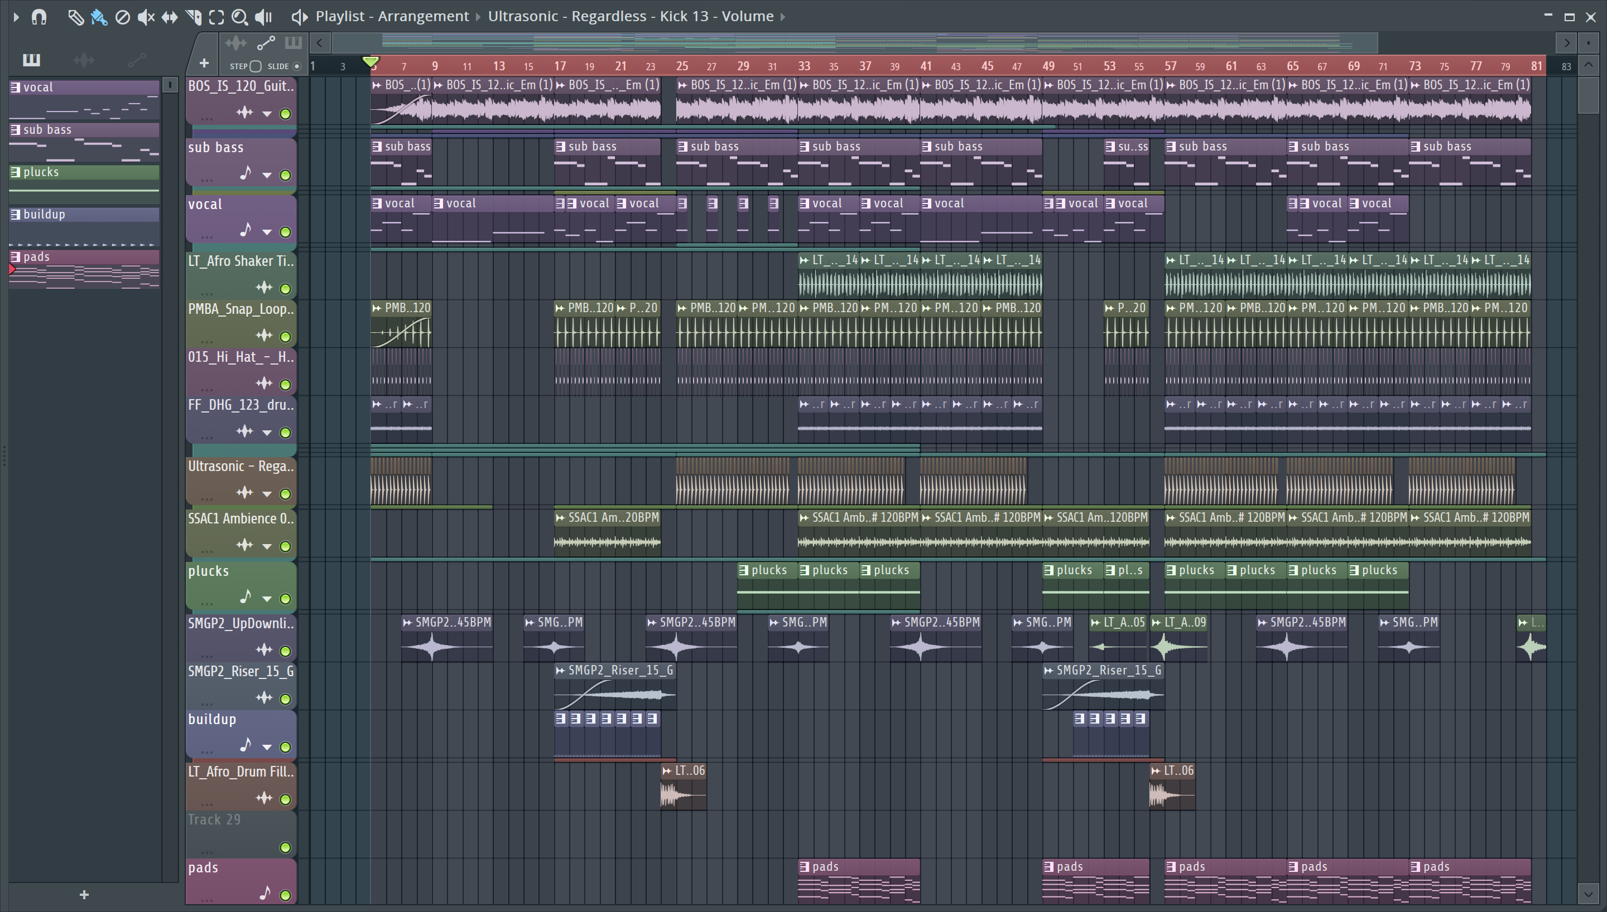Click the note icon on vocal track
This screenshot has width=1607, height=912.
click(x=245, y=230)
